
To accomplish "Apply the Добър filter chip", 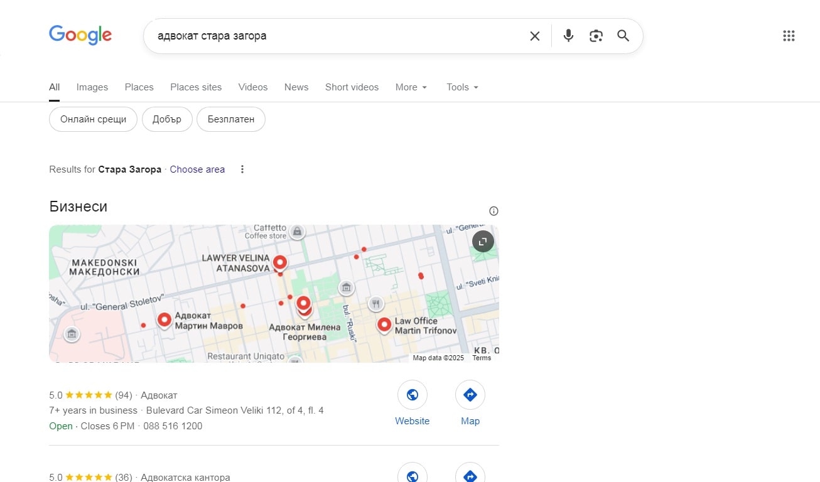I will click(x=167, y=119).
